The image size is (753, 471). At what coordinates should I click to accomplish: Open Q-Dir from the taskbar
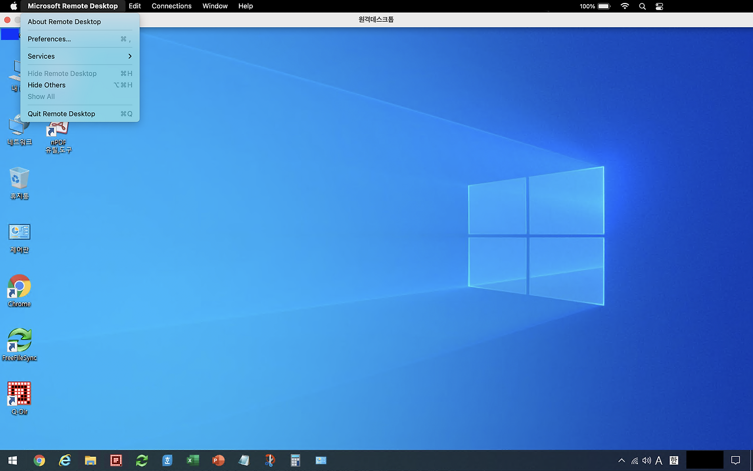click(116, 460)
